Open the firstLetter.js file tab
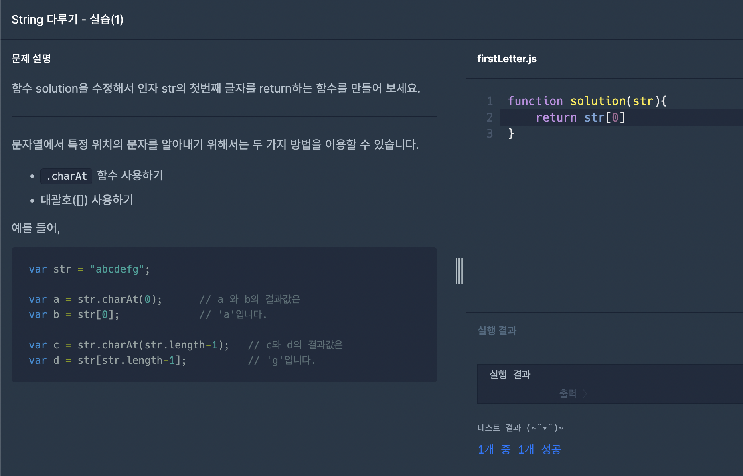This screenshot has height=476, width=743. click(507, 59)
